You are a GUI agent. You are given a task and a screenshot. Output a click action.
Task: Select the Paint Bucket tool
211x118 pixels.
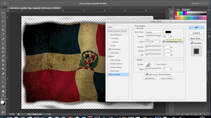pos(3,60)
